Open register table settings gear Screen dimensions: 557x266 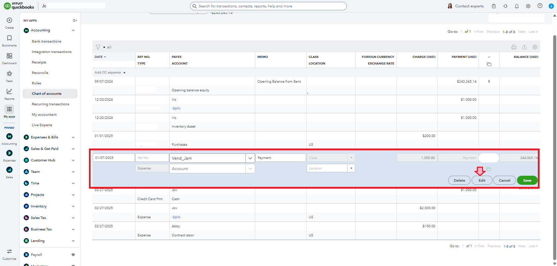(x=535, y=47)
